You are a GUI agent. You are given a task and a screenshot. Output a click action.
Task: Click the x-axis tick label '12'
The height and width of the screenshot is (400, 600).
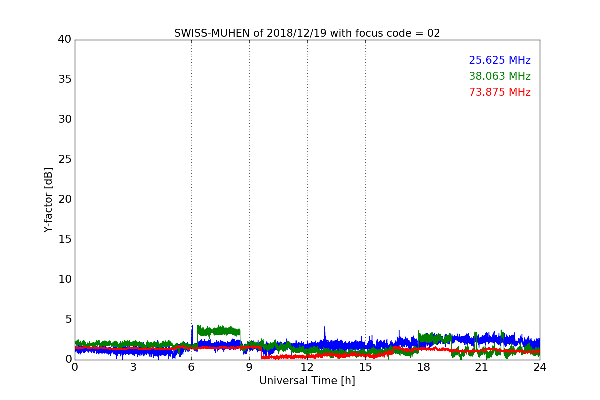307,367
